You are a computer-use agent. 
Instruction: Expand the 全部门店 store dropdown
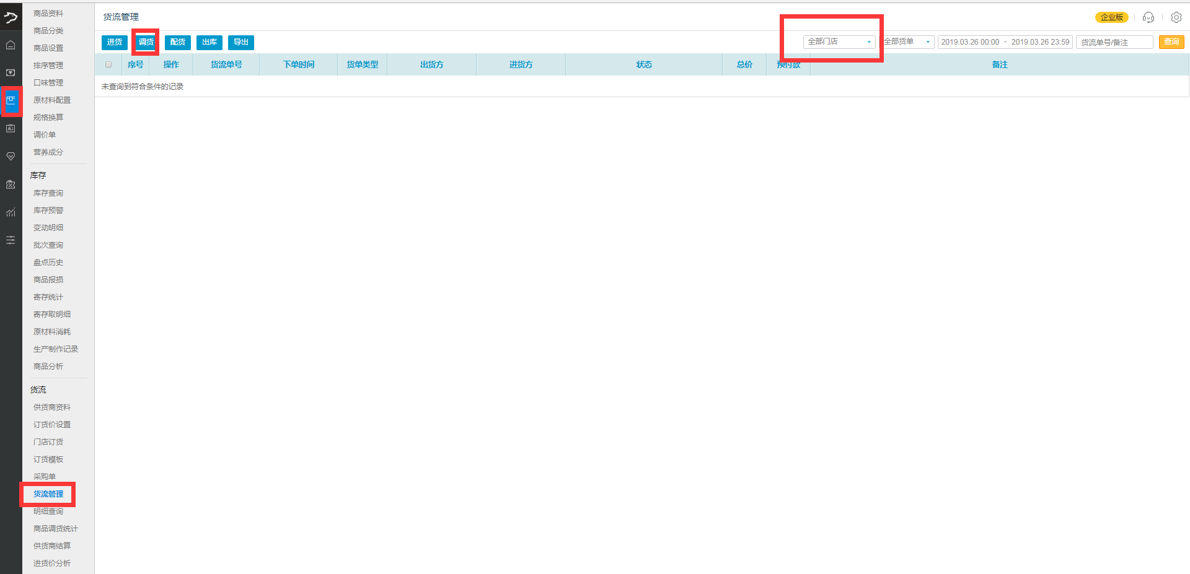click(x=839, y=41)
